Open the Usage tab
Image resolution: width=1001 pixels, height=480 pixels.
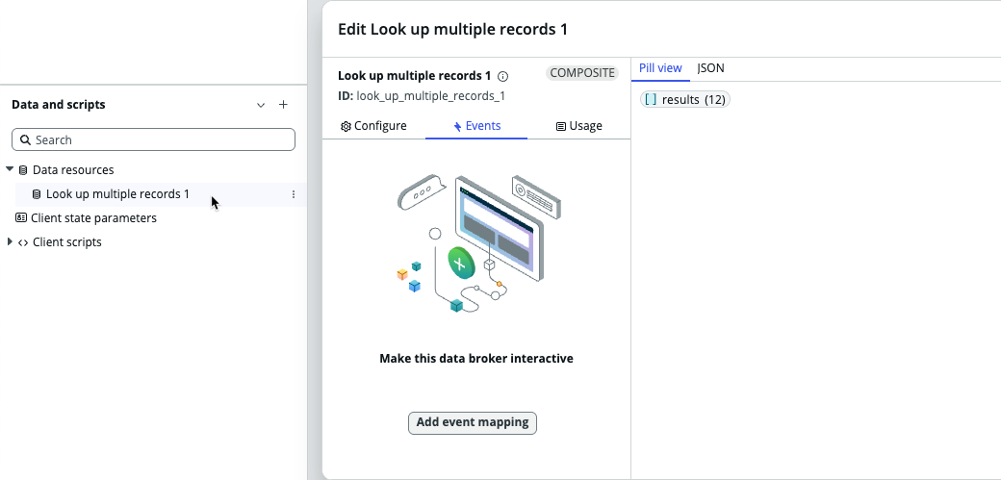point(579,126)
